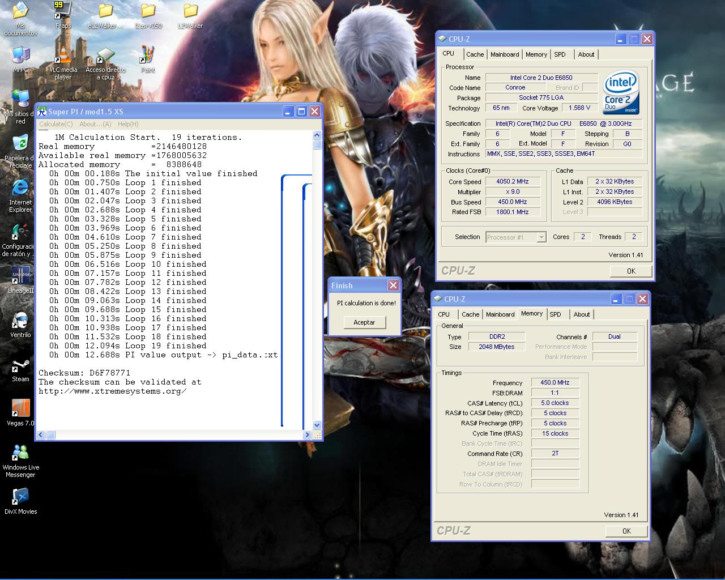Open DivX Movies shortcut

click(x=20, y=497)
